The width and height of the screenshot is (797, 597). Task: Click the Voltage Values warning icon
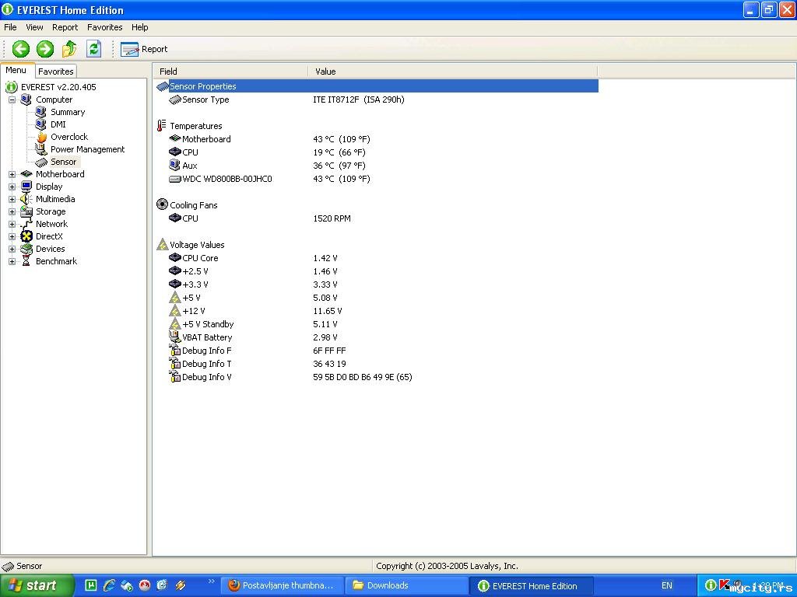162,245
